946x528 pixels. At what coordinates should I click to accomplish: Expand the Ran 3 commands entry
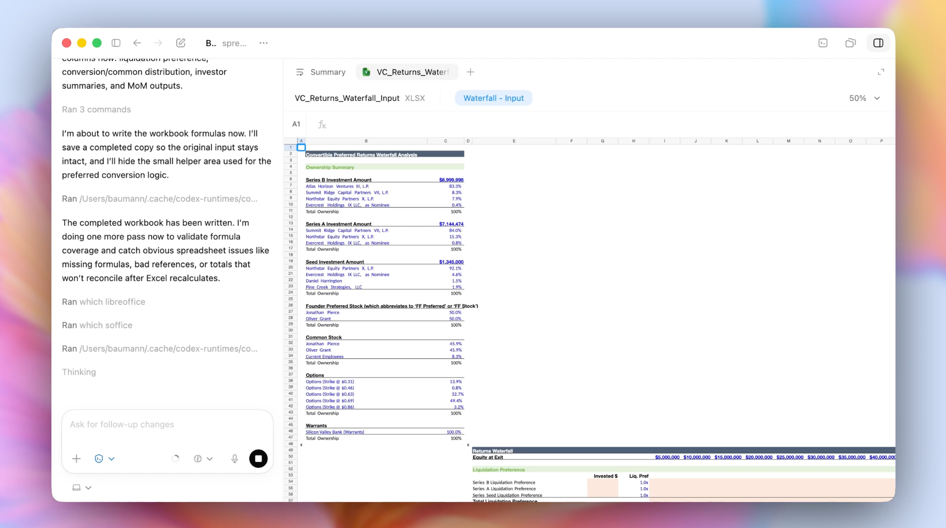tap(96, 110)
